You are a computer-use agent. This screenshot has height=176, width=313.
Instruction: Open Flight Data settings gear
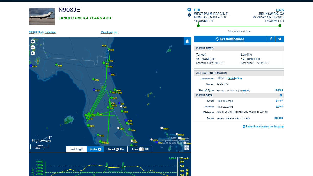(x=281, y=95)
